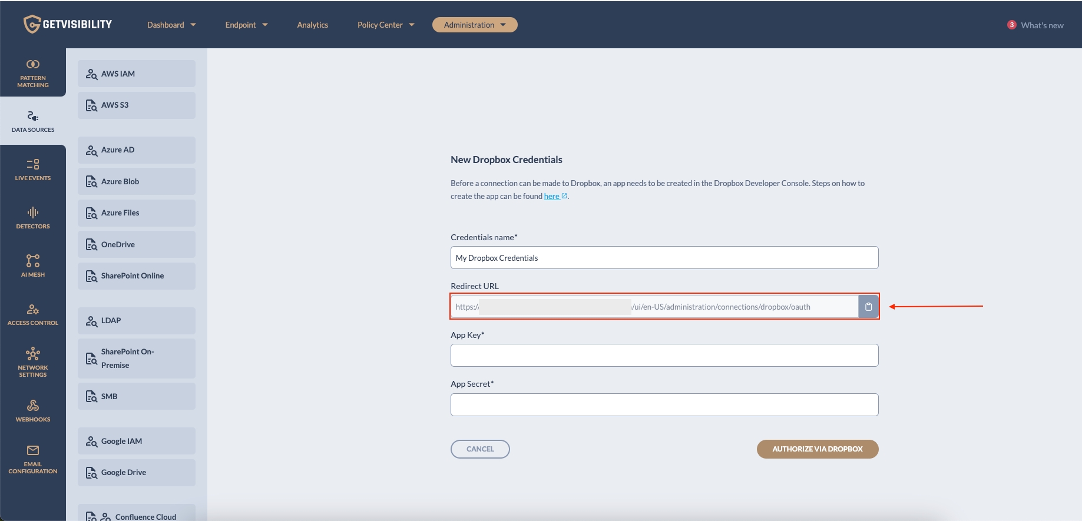The height and width of the screenshot is (521, 1082).
Task: Expand the Endpoint dropdown menu
Action: [x=246, y=25]
